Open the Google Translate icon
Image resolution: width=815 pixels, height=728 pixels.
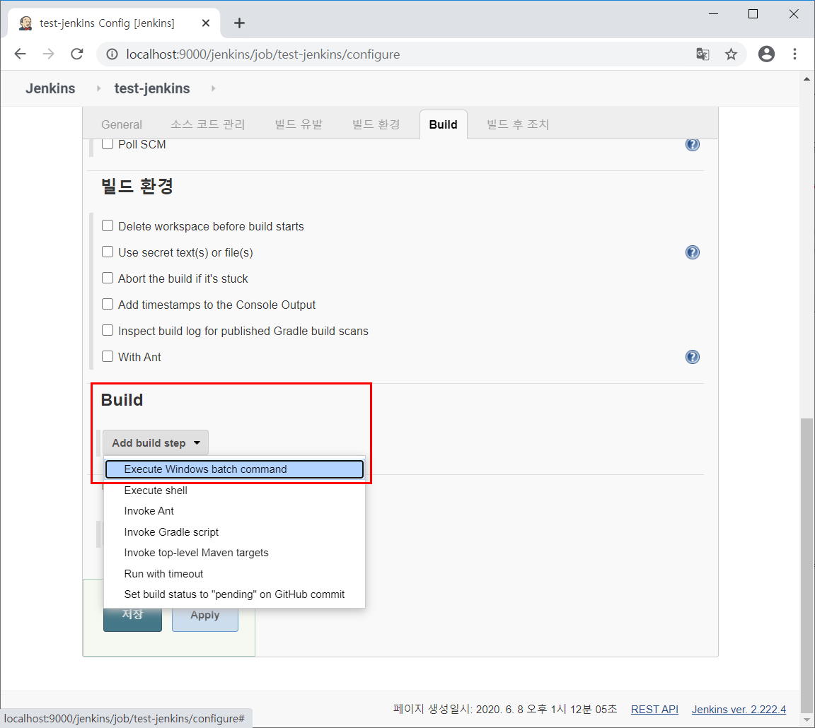pos(703,54)
